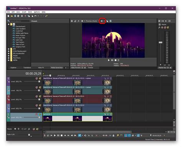This screenshot has width=182, height=147.
Task: Select the Test Pattern generator
Action: tap(20, 42)
